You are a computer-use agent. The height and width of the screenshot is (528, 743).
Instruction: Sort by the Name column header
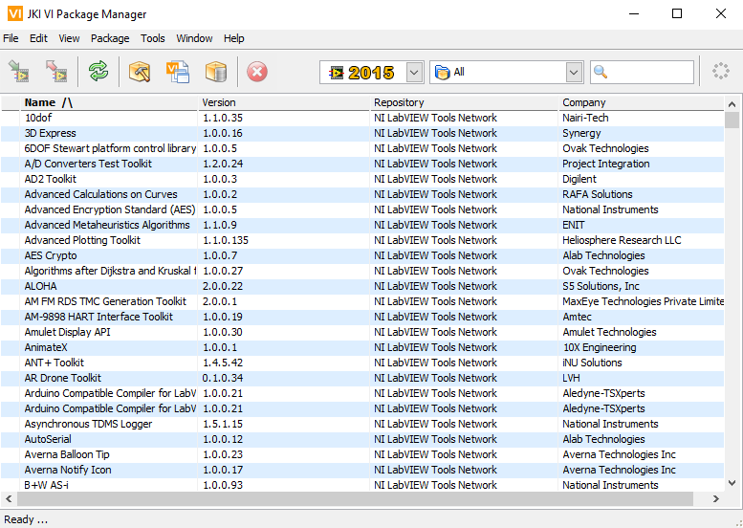coord(109,102)
